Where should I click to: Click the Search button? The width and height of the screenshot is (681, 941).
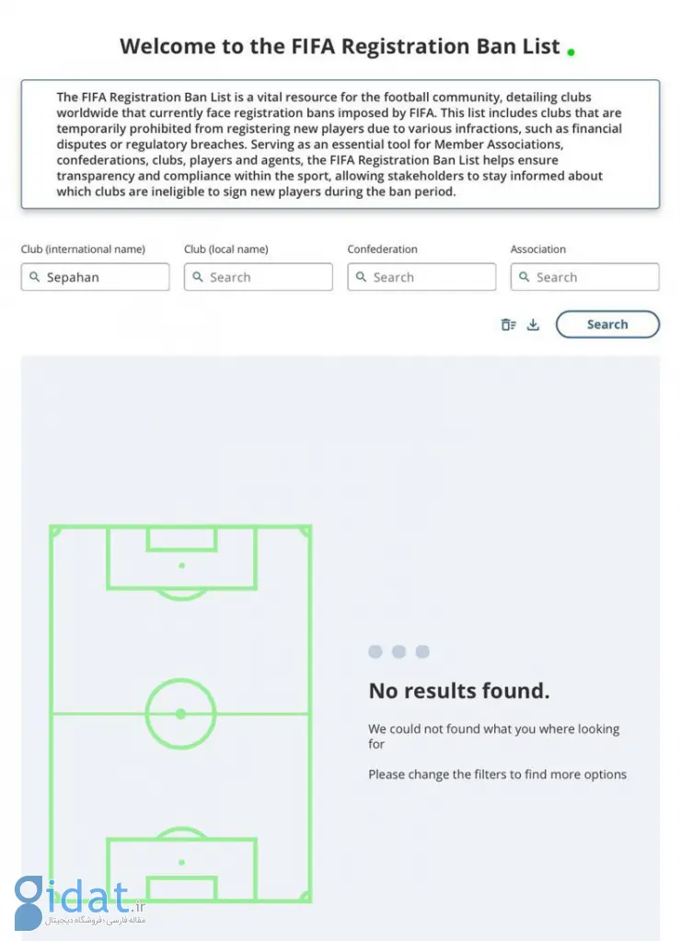(x=607, y=324)
